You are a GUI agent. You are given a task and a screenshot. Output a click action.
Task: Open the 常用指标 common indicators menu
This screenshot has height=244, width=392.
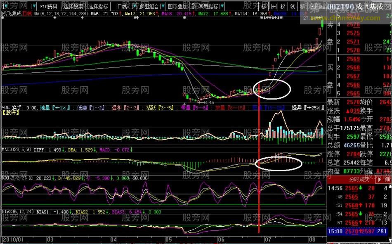(208, 6)
